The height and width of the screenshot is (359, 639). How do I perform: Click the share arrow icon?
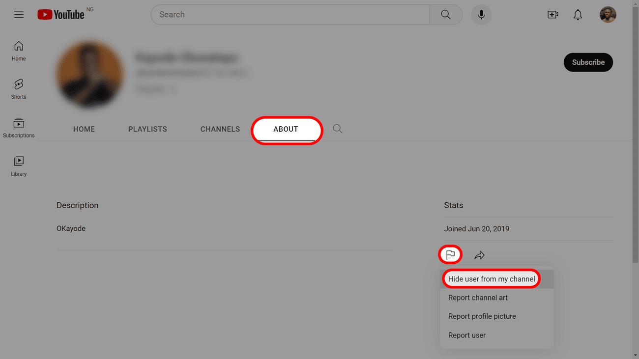[x=479, y=255]
